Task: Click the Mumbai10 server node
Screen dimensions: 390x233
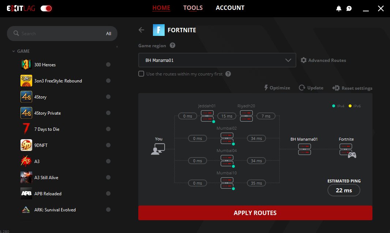Action: [227, 183]
